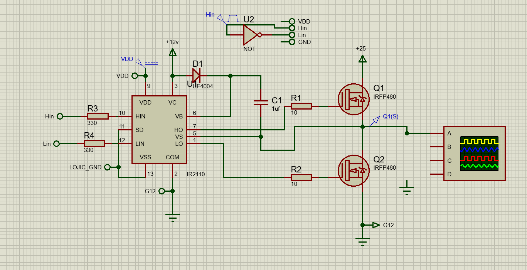
Task: Click the Q1(S) voltage probe
Action: 374,121
